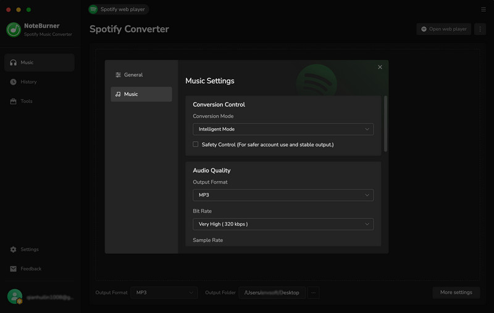Screen dimensions: 494x313
Task: Open the vertical three-dot options menu
Action: [x=480, y=29]
